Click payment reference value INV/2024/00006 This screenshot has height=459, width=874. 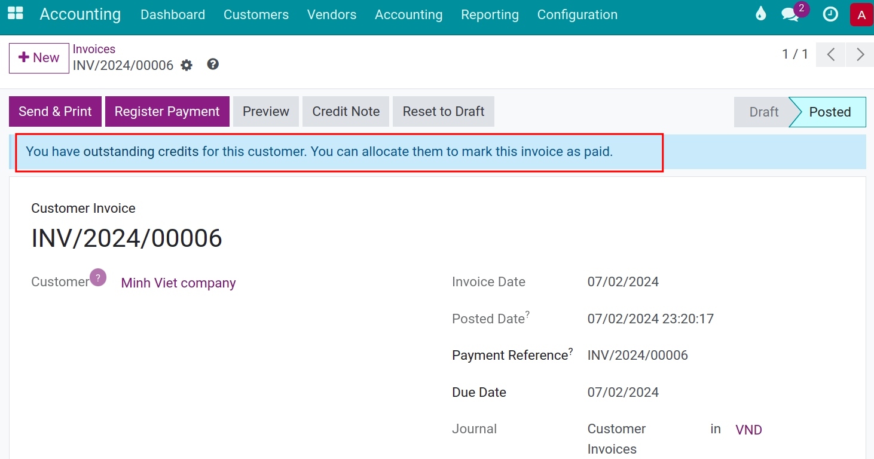(x=638, y=356)
